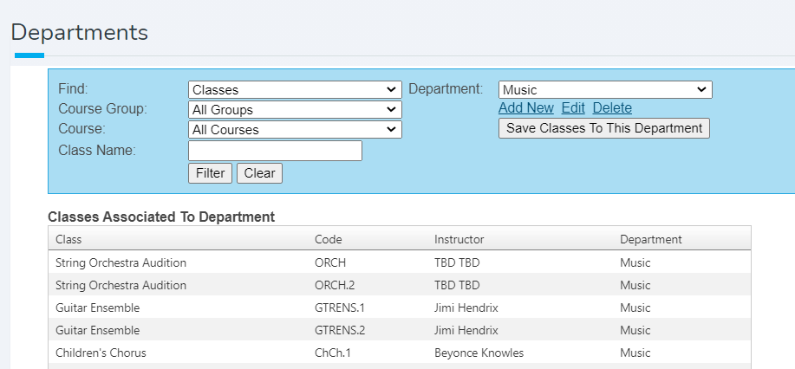Image resolution: width=795 pixels, height=369 pixels.
Task: Sort by the Department column header
Action: click(650, 239)
